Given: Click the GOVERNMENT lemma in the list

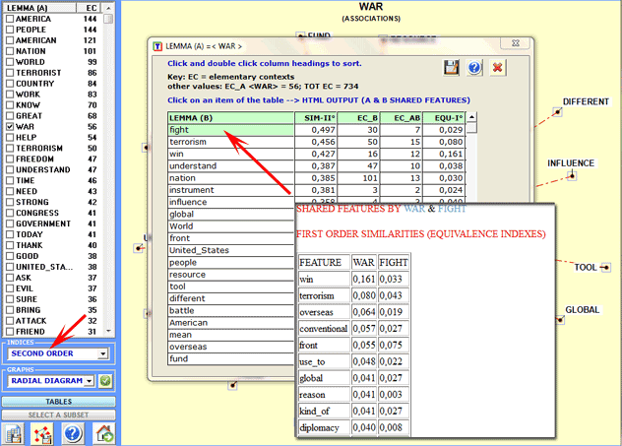Looking at the screenshot, I should click(x=43, y=223).
